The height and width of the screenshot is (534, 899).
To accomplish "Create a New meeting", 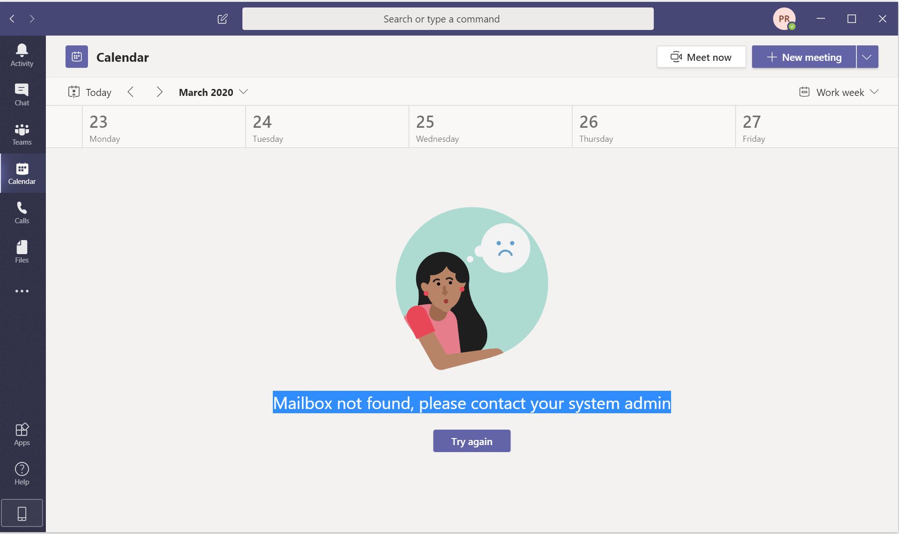I will point(804,57).
